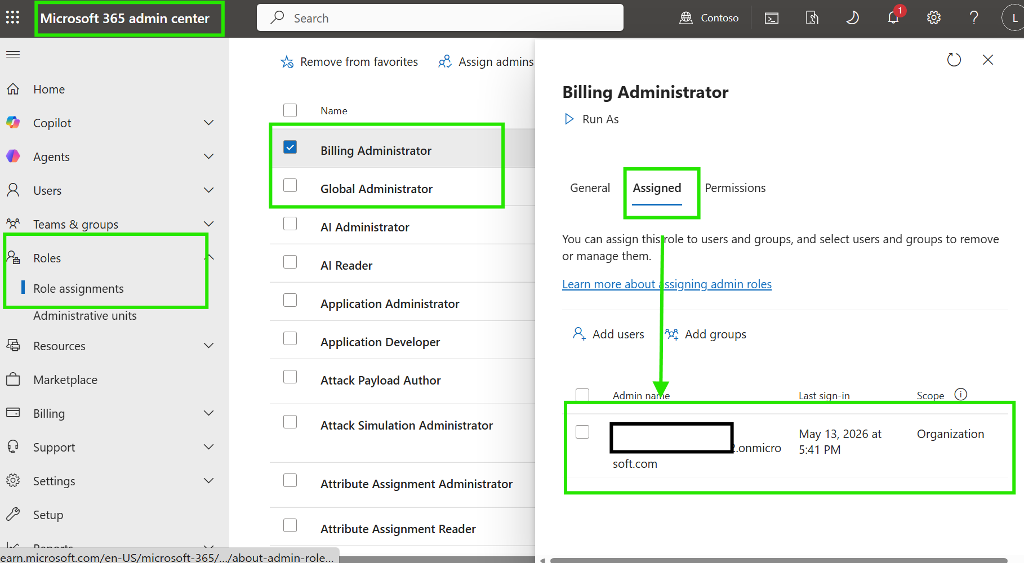Switch to the Assigned tab
The height and width of the screenshot is (563, 1024).
(x=657, y=188)
